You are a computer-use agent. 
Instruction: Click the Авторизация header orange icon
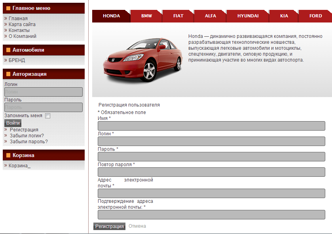click(8, 74)
